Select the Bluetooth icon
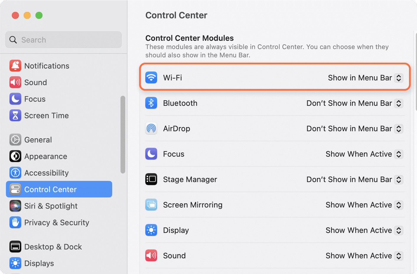Image resolution: width=417 pixels, height=274 pixels. pyautogui.click(x=151, y=103)
